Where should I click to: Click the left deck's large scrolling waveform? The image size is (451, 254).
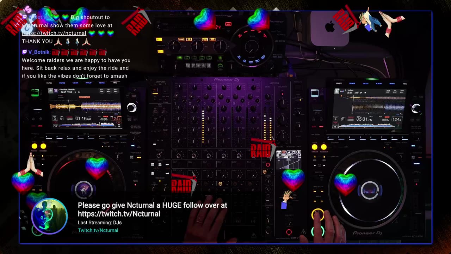85,107
